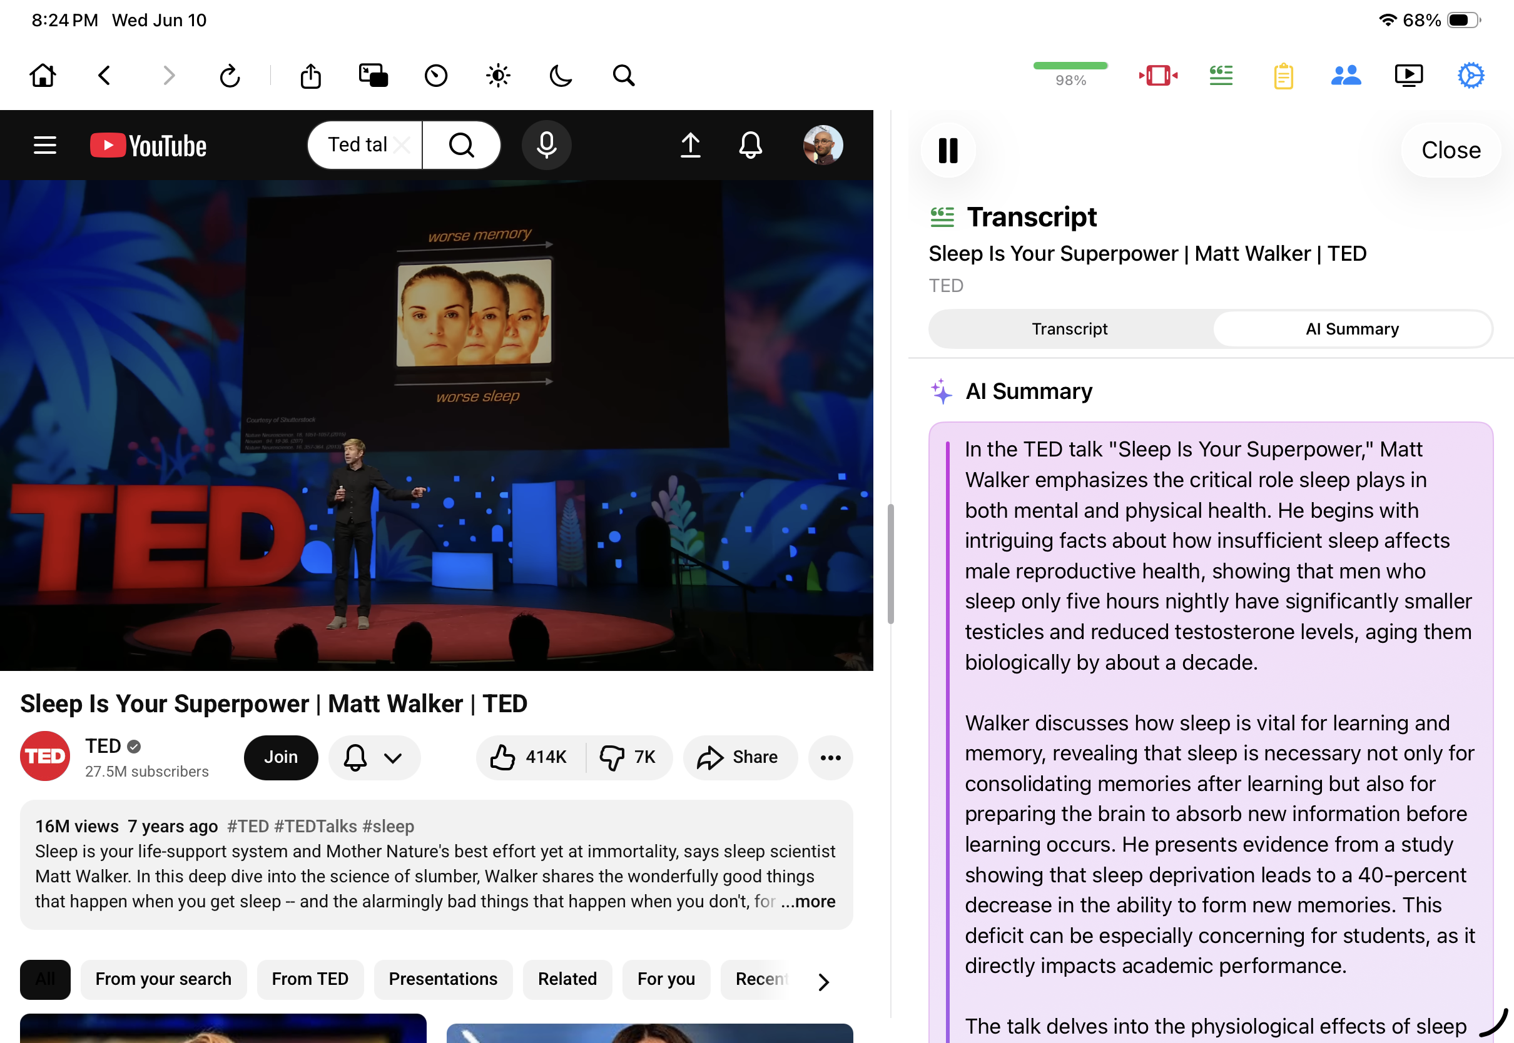
Task: Like the video with 414K thumbs-up
Action: [531, 757]
